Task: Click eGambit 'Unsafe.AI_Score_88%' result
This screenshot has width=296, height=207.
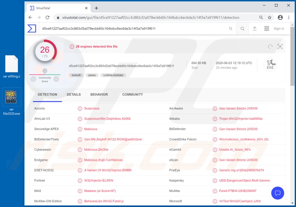Action: coord(235,150)
